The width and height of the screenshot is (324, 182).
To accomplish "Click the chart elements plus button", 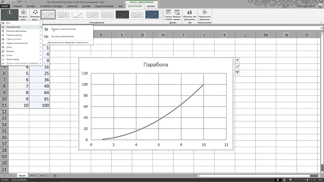I will 237,60.
